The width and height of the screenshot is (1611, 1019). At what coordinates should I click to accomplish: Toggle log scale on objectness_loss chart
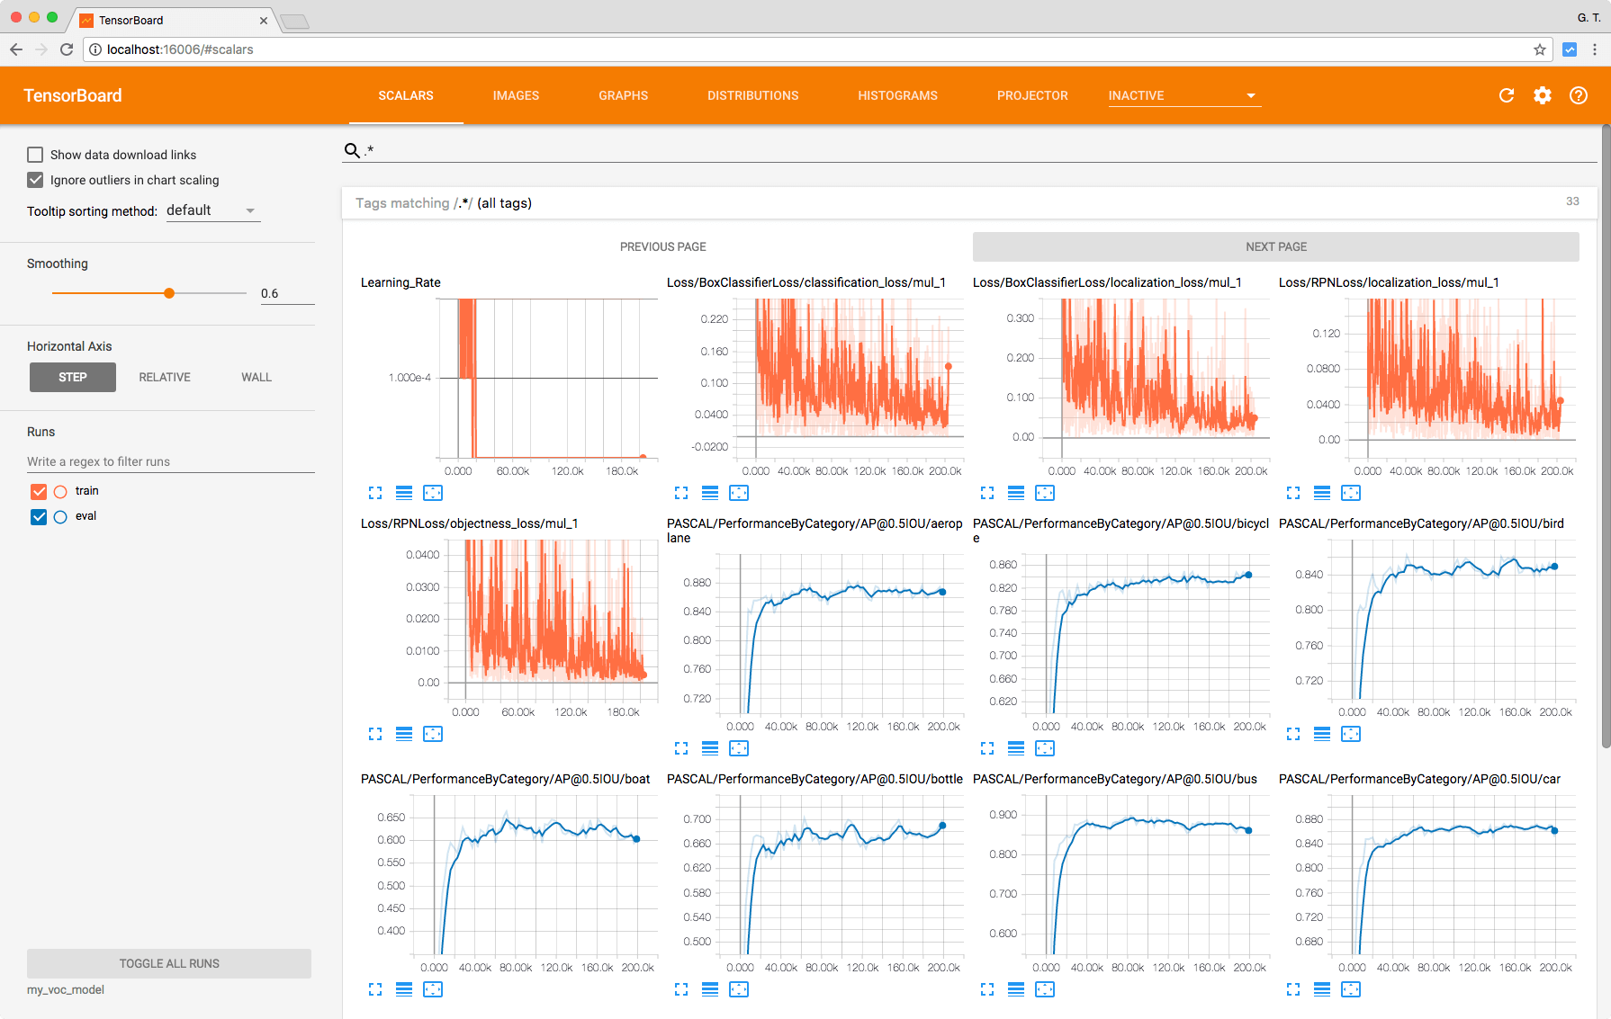tap(404, 734)
